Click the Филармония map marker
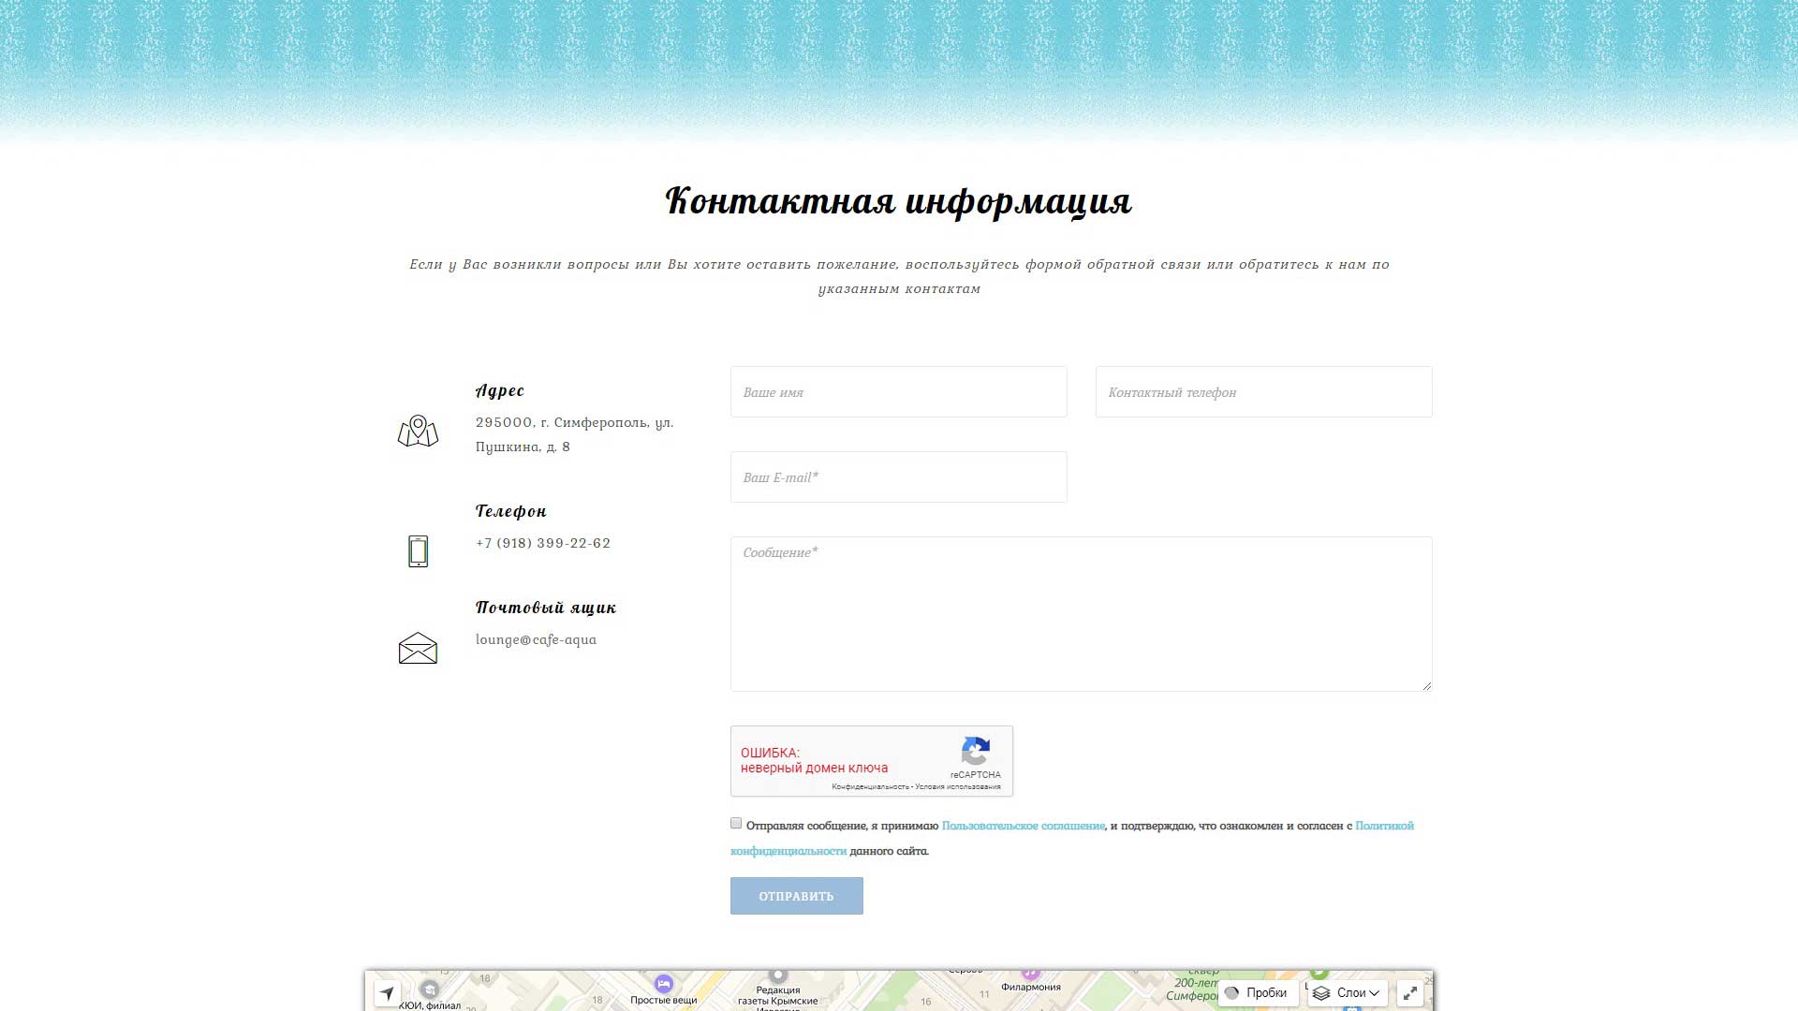This screenshot has width=1798, height=1011. pyautogui.click(x=1030, y=974)
